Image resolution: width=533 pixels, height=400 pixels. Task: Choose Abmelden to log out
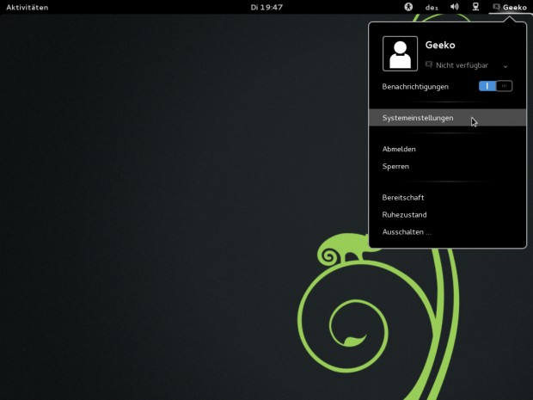pyautogui.click(x=447, y=149)
